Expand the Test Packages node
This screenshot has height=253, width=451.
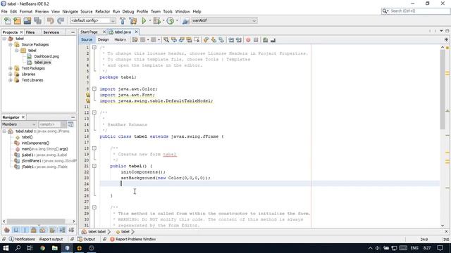(x=11, y=68)
